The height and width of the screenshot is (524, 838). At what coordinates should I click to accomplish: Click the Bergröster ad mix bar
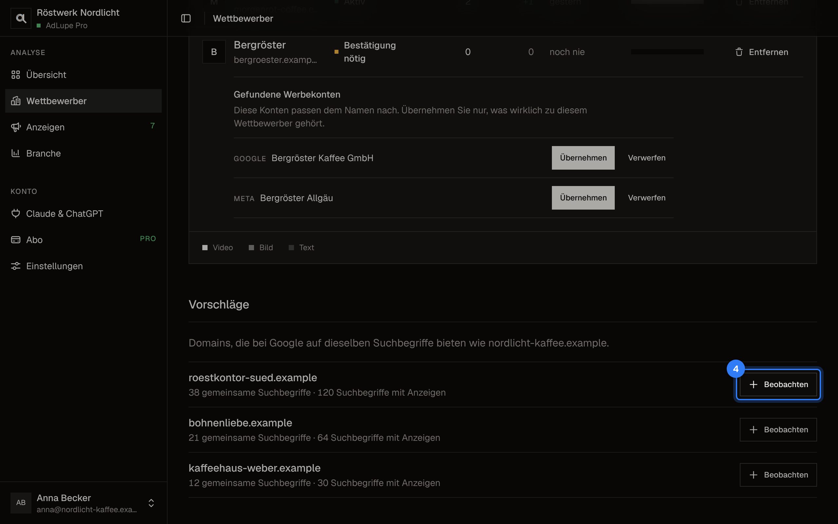pos(667,52)
